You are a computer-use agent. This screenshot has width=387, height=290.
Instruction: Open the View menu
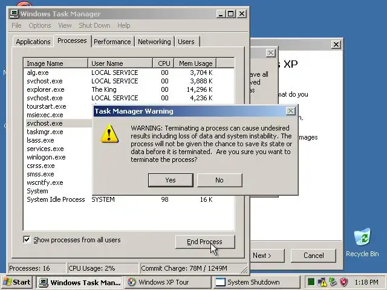65,25
